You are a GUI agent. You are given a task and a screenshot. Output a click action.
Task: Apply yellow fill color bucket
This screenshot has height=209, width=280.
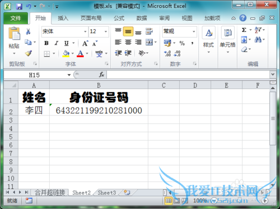(66, 54)
